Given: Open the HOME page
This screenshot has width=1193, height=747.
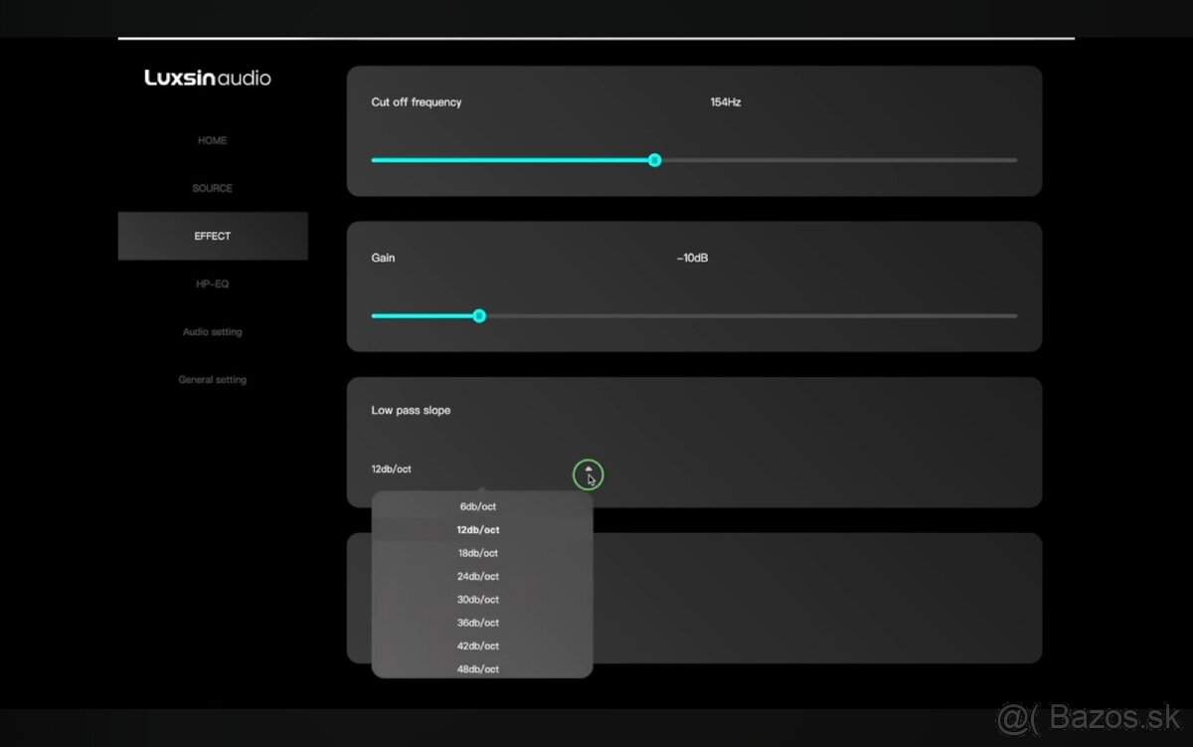Looking at the screenshot, I should (x=212, y=141).
